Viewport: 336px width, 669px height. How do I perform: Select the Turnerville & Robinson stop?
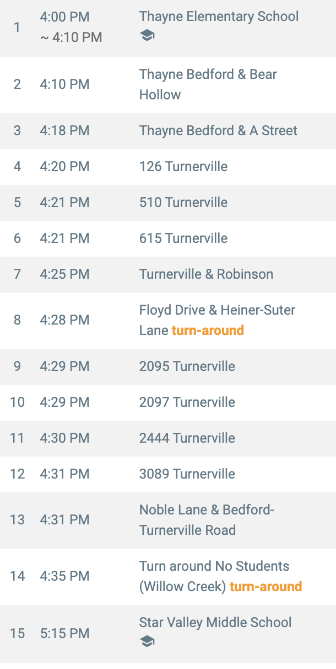click(206, 274)
